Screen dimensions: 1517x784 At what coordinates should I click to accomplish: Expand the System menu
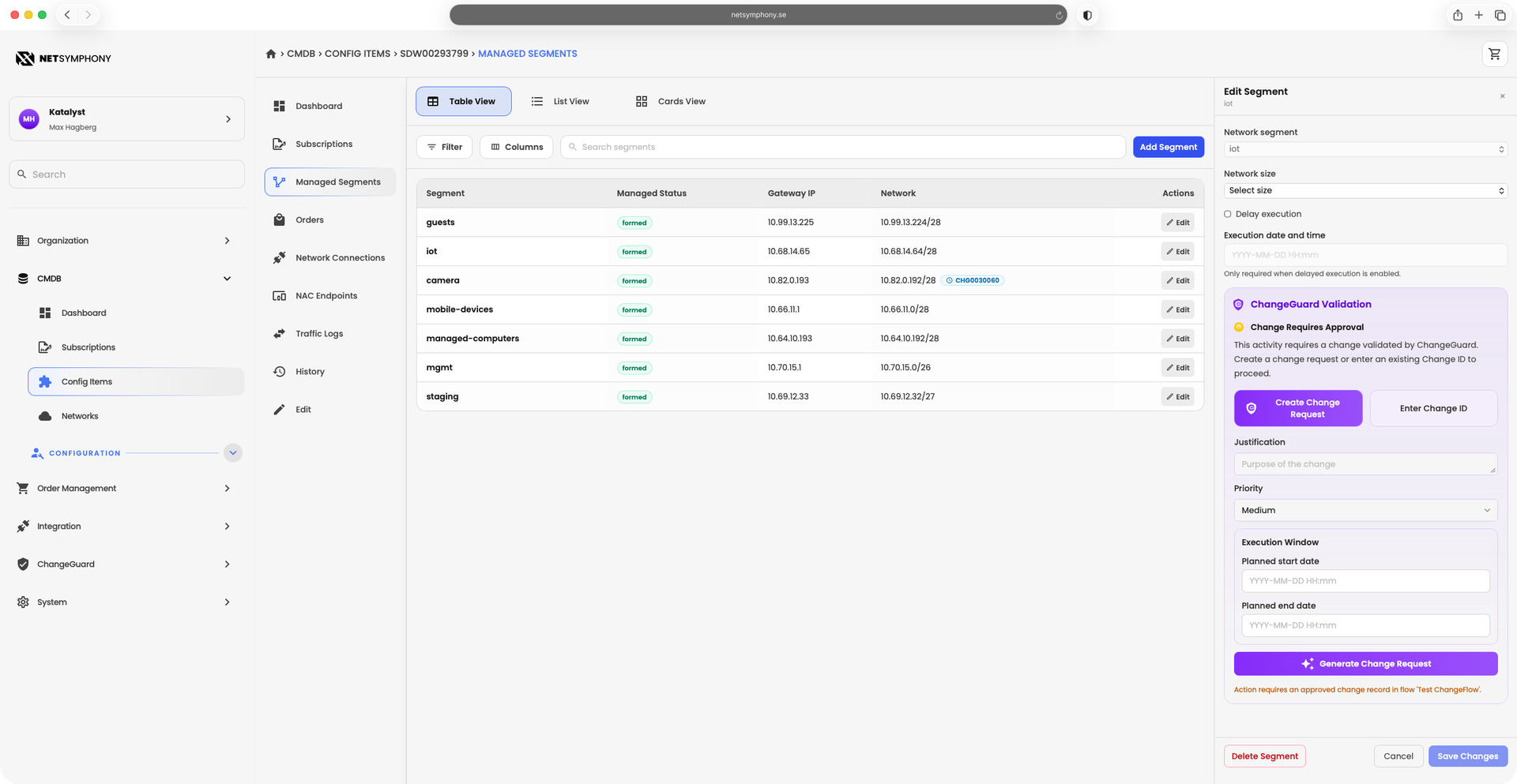click(x=127, y=602)
